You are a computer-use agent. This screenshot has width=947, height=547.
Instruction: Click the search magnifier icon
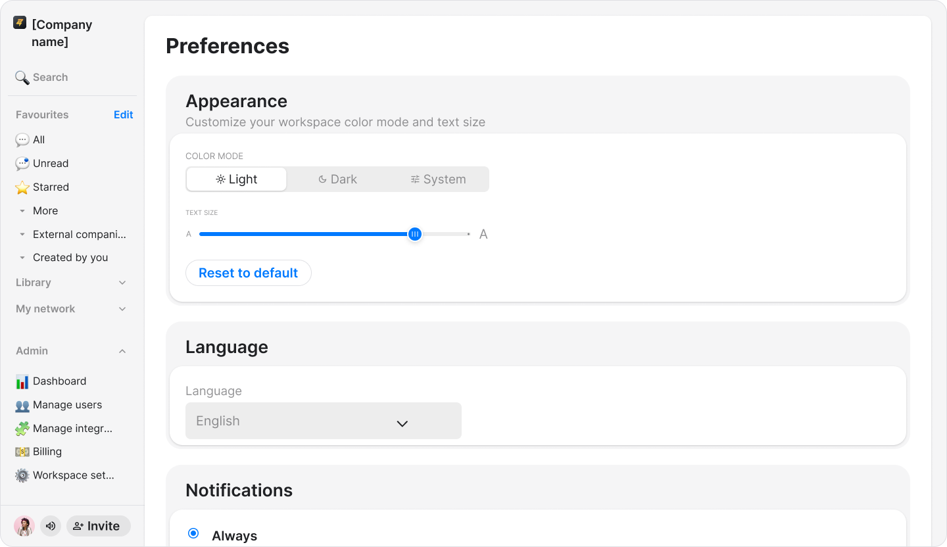click(22, 78)
